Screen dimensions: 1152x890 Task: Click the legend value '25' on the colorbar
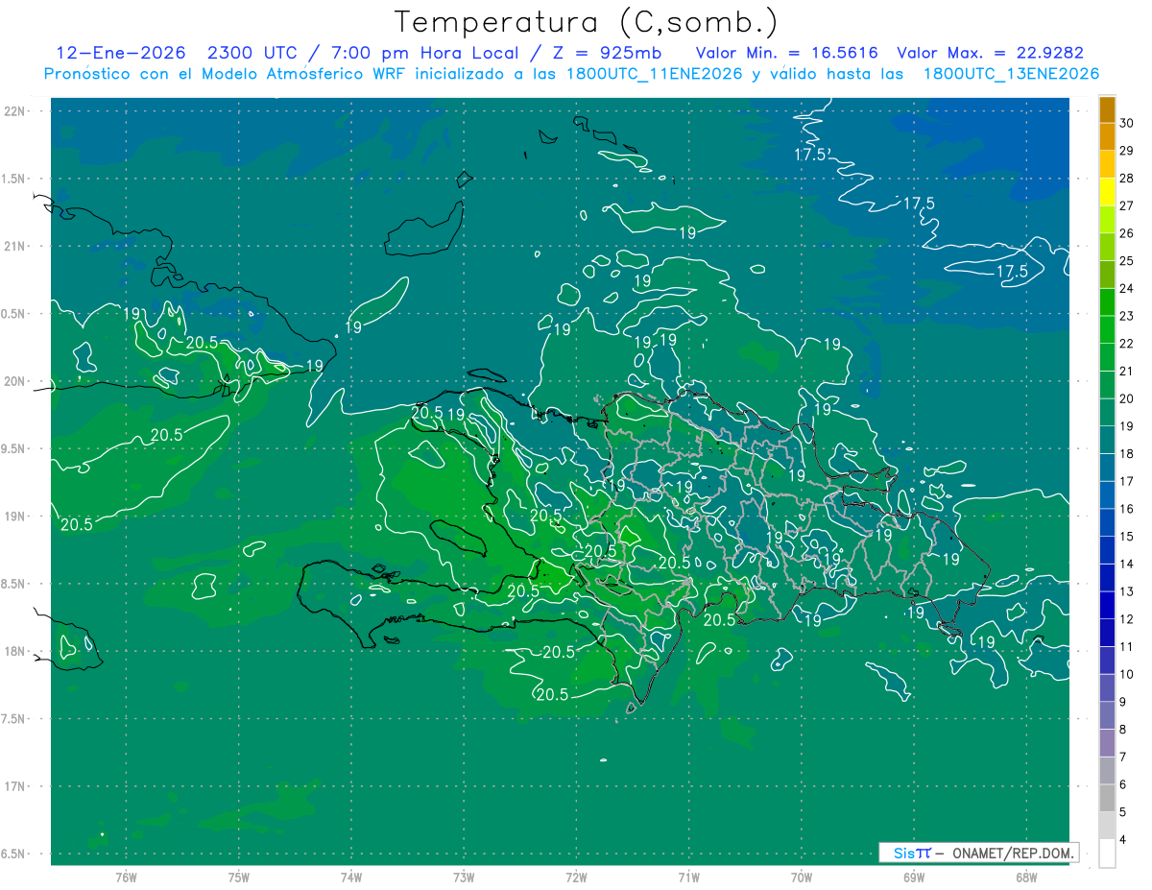coord(1127,260)
